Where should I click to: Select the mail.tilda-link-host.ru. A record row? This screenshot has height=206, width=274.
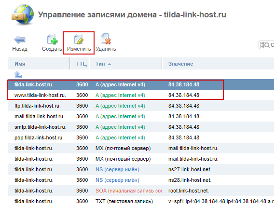(x=141, y=116)
